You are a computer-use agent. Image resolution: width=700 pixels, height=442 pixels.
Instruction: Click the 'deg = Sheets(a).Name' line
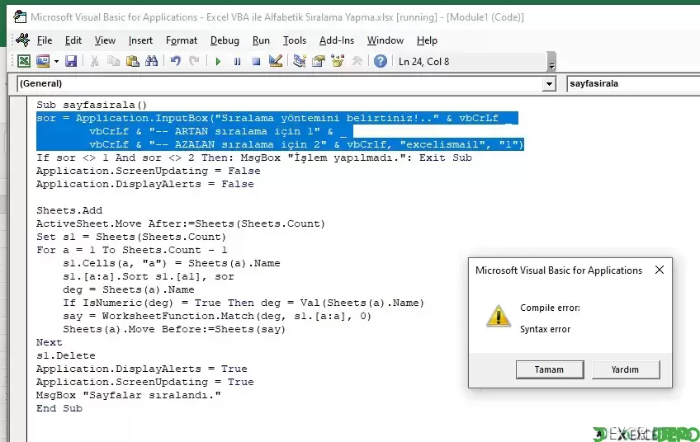(129, 289)
